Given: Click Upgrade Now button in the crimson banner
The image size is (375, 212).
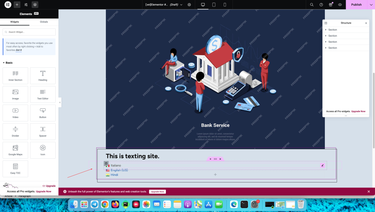Looking at the screenshot, I should tap(157, 192).
